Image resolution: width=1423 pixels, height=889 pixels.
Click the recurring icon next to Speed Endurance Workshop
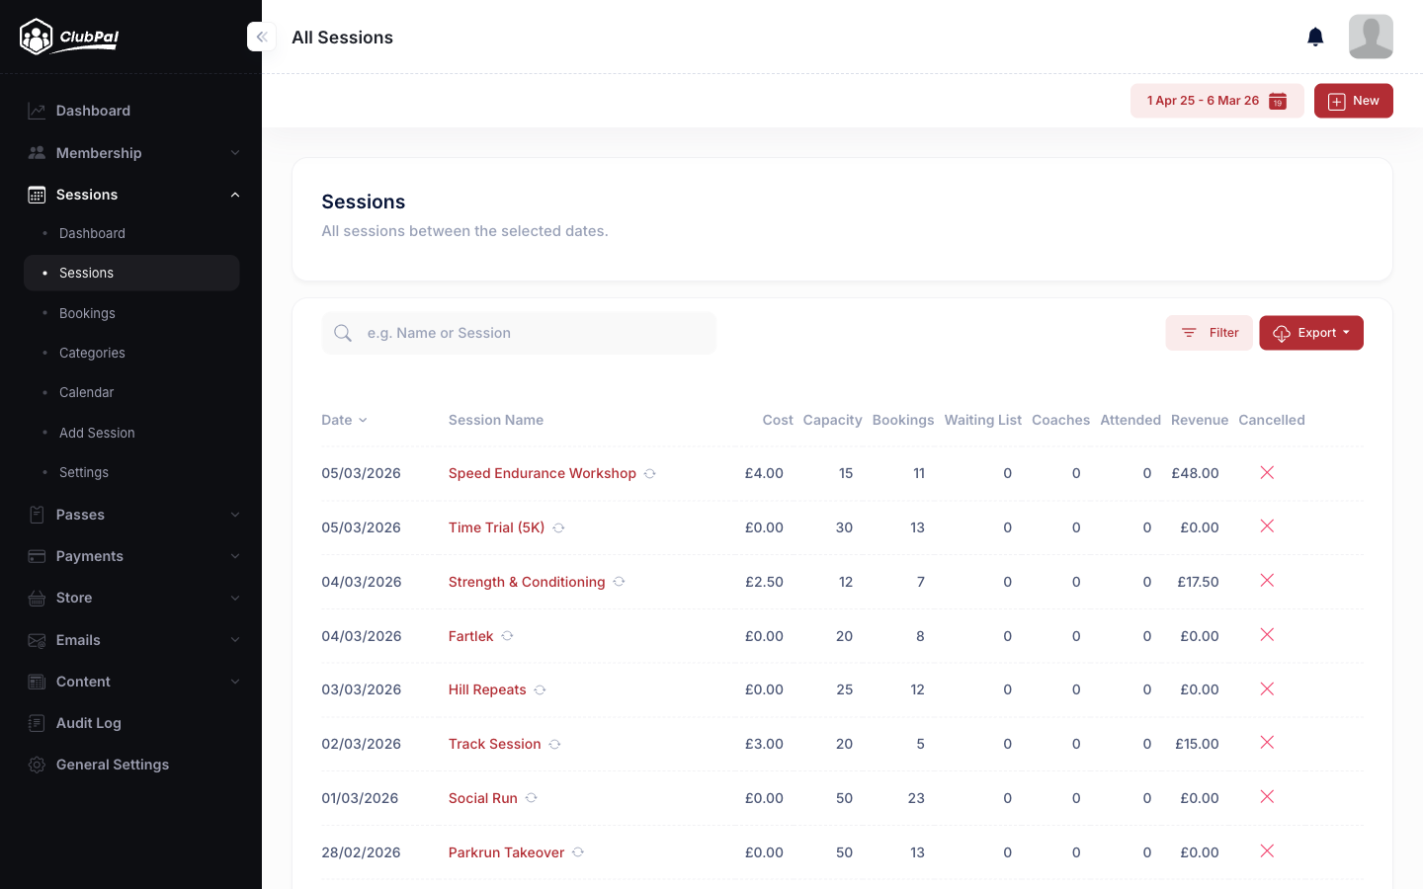click(650, 473)
